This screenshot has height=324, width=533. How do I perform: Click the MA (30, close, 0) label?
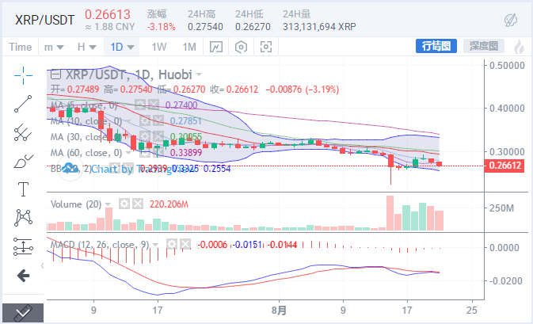pos(86,137)
